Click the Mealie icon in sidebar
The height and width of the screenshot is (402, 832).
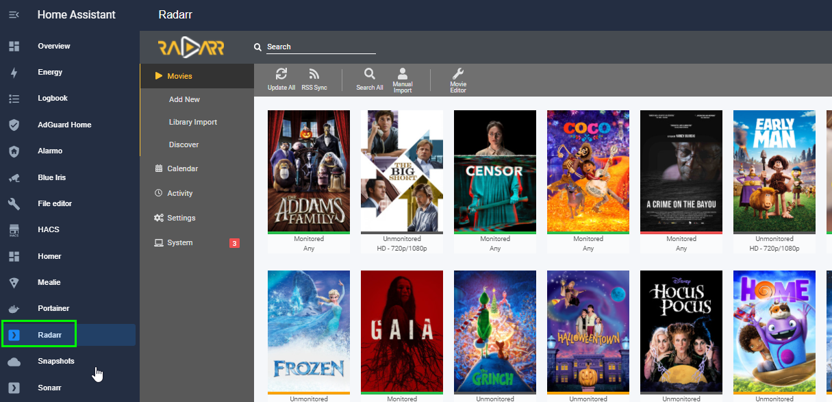point(14,282)
